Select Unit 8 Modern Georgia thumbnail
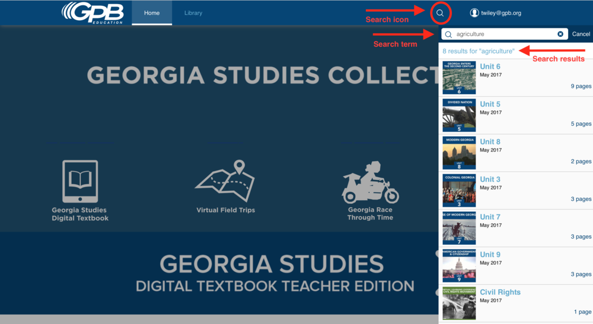The width and height of the screenshot is (593, 324). [x=459, y=153]
